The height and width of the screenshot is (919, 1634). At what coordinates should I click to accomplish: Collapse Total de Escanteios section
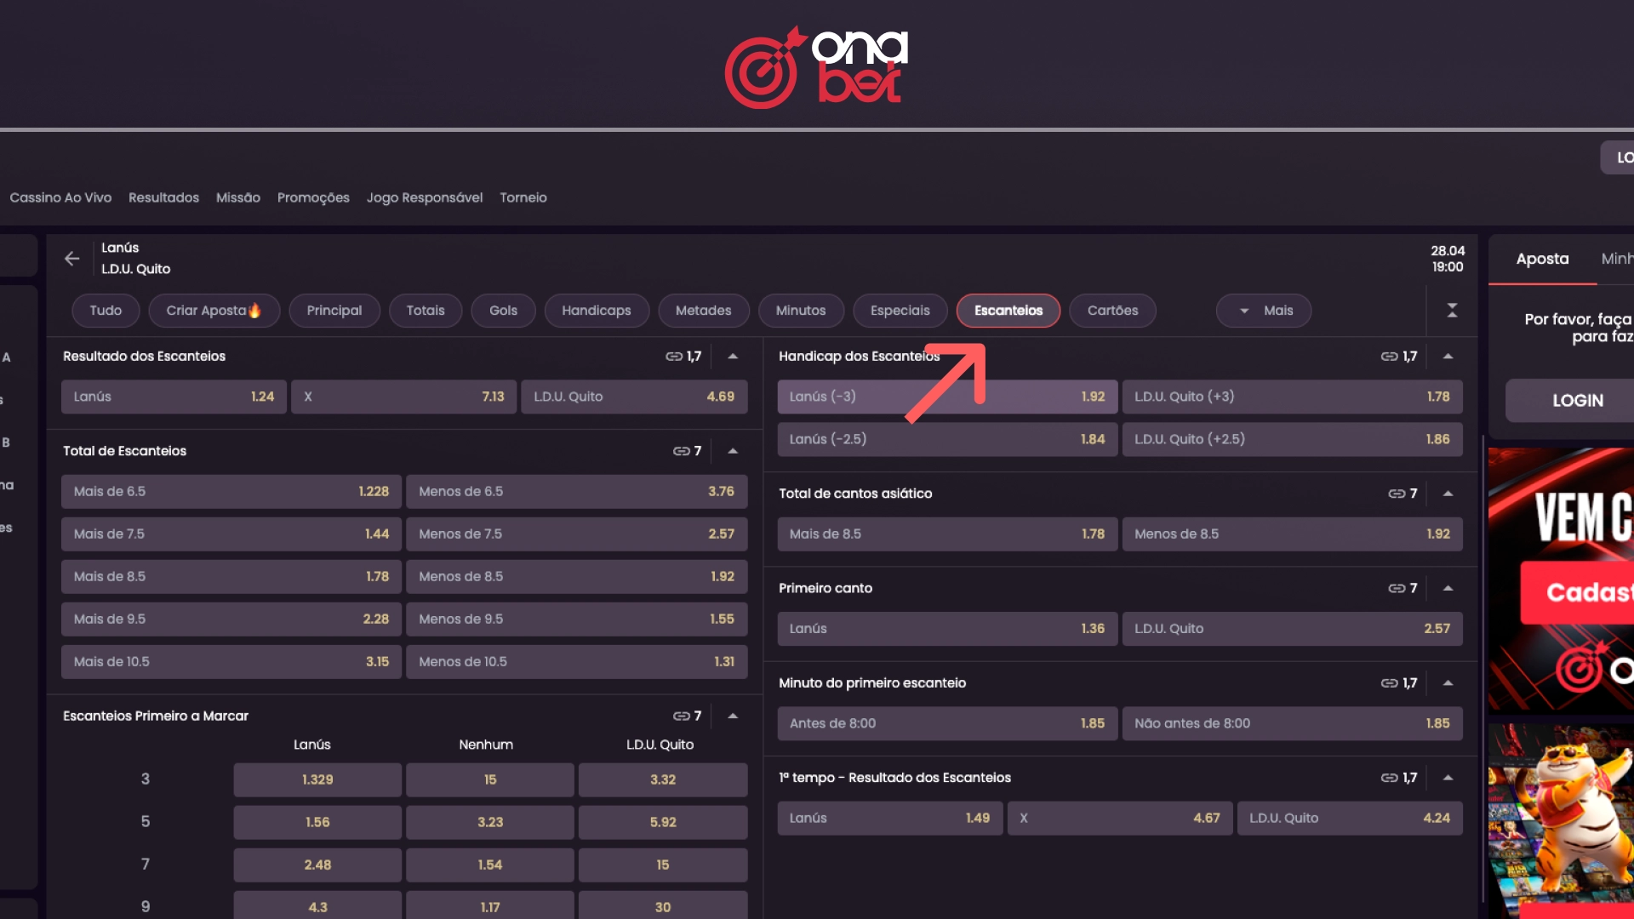[733, 451]
